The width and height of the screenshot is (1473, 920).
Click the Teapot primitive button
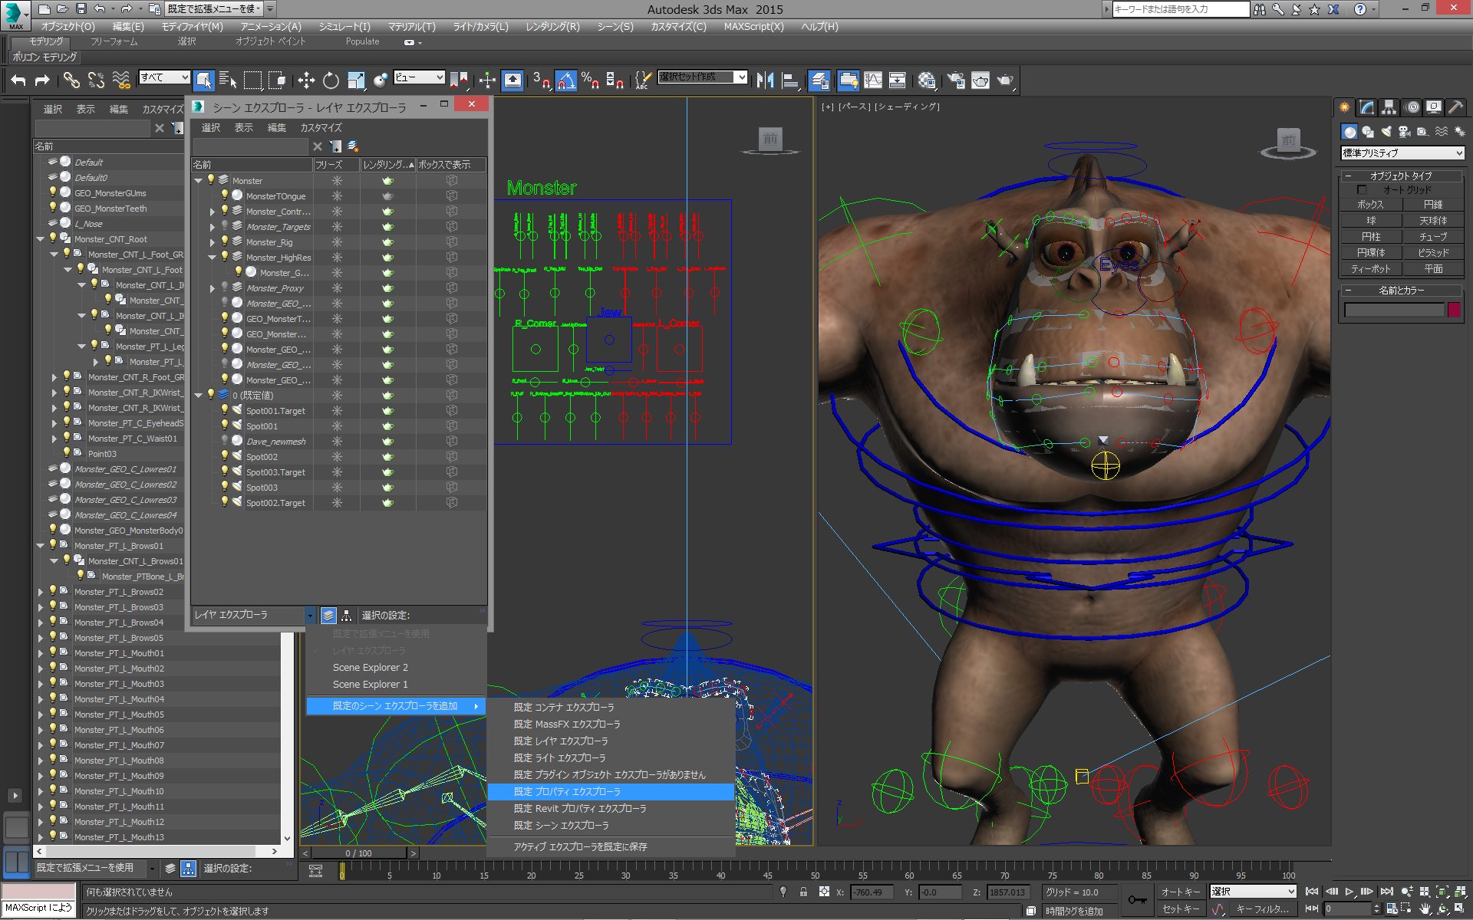point(1370,268)
